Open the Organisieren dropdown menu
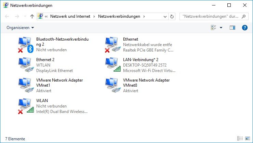The image size is (253, 143). point(21,28)
